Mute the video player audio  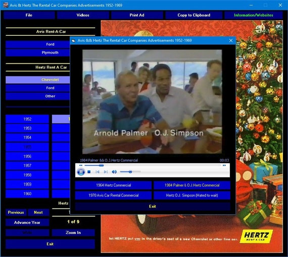(114, 172)
